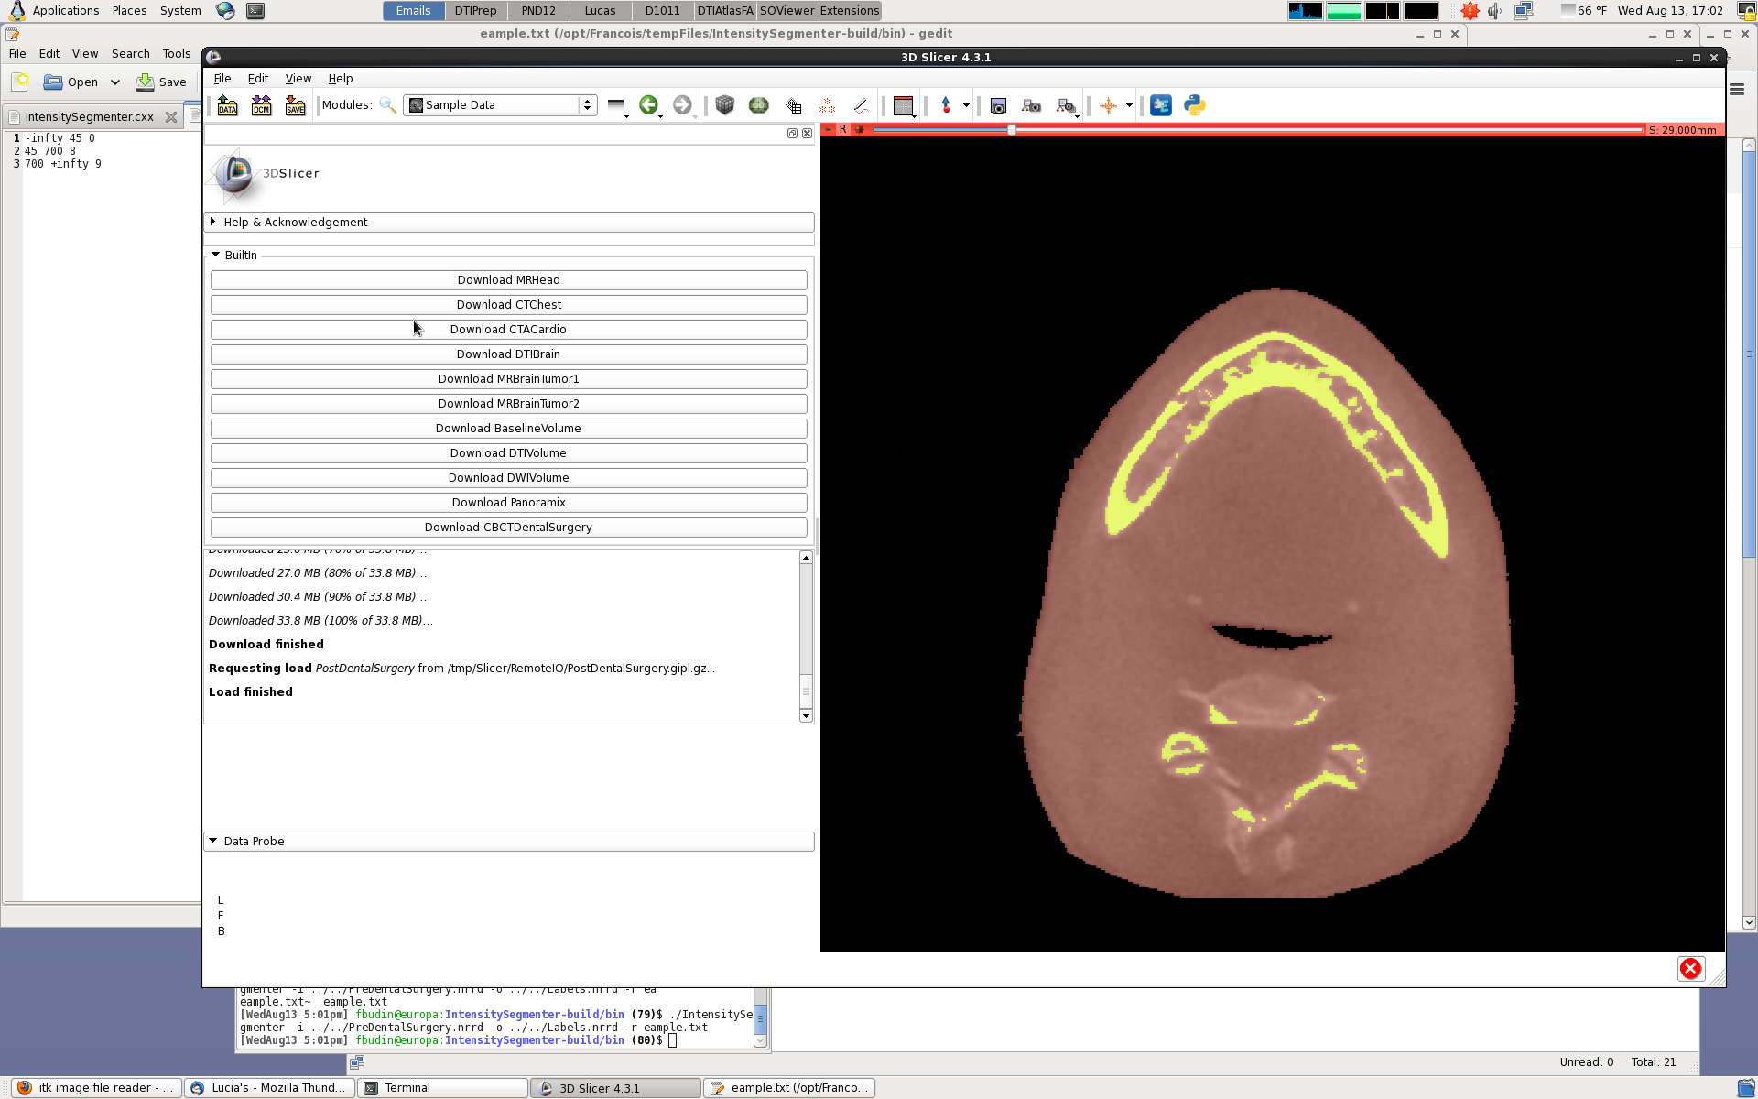Open Python interactor icon

[1195, 105]
